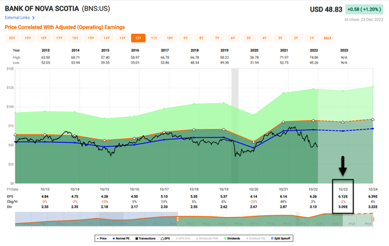The height and width of the screenshot is (246, 389).
Task: Toggle the EPS legend item
Action: 165,238
